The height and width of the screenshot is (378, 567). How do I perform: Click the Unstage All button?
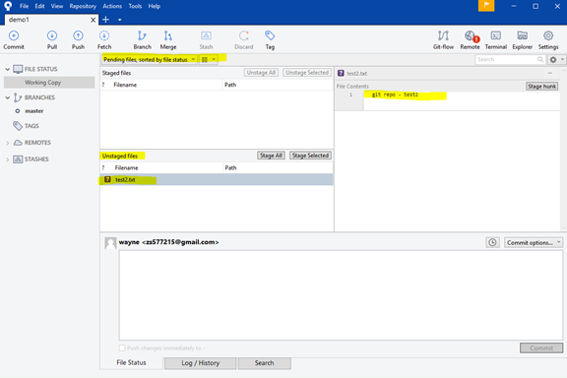tap(261, 73)
